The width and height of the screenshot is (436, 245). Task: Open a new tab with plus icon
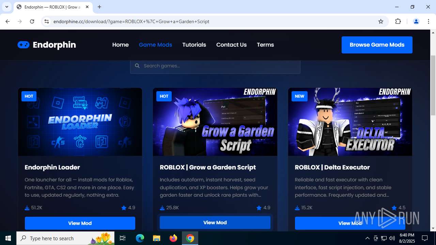click(x=99, y=7)
